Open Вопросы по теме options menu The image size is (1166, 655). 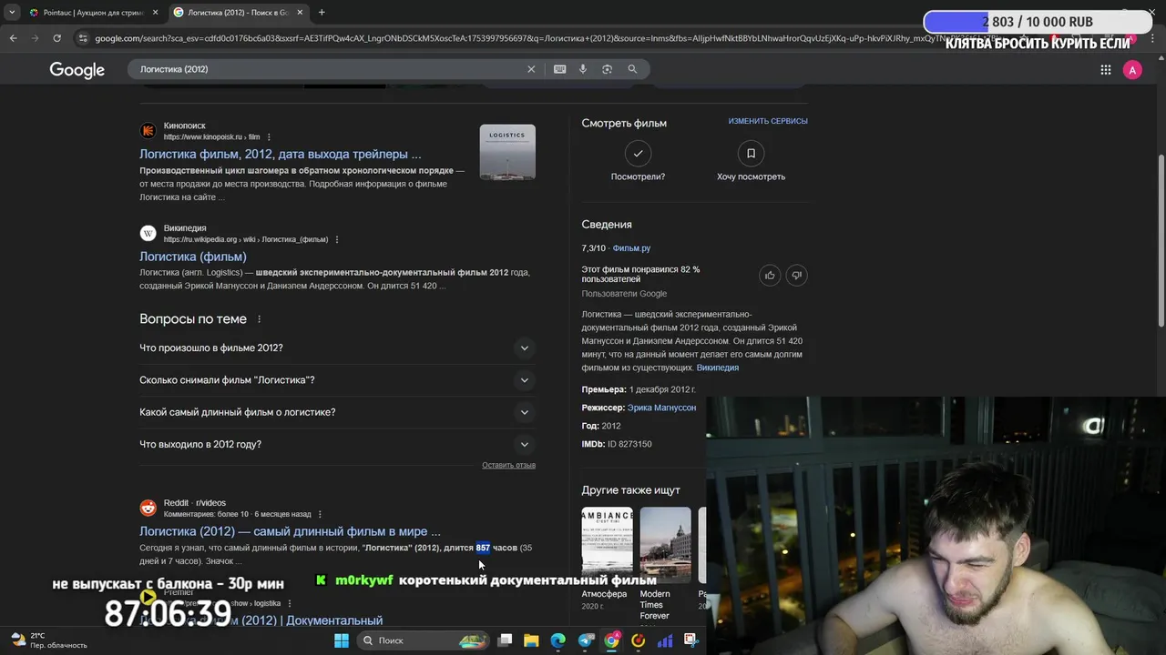260,319
